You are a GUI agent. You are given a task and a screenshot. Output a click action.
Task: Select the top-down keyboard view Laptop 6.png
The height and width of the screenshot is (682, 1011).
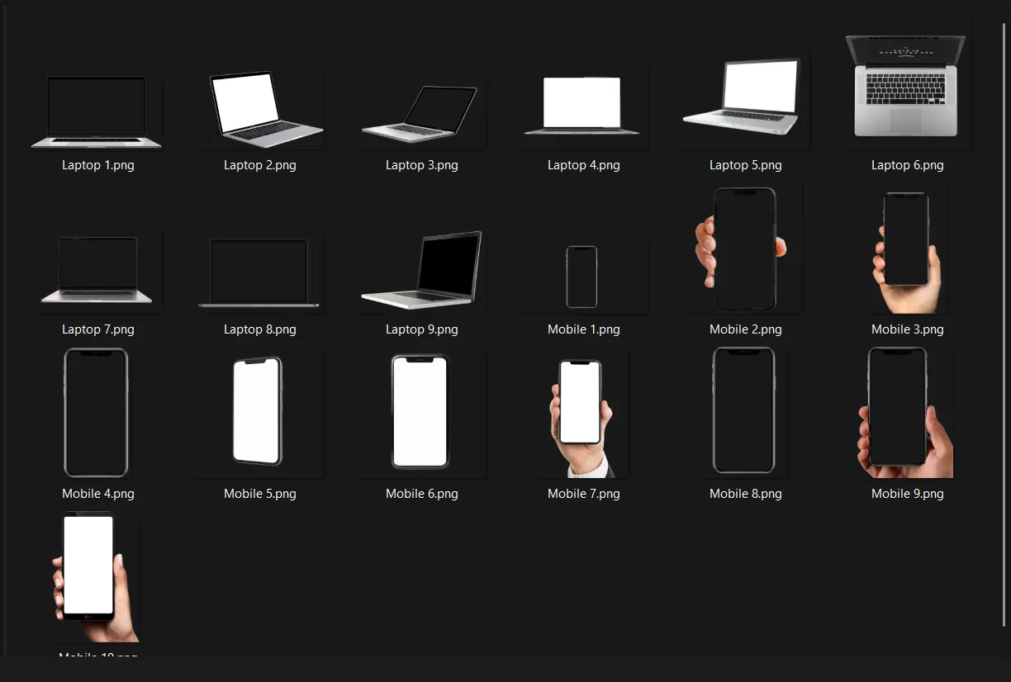904,87
